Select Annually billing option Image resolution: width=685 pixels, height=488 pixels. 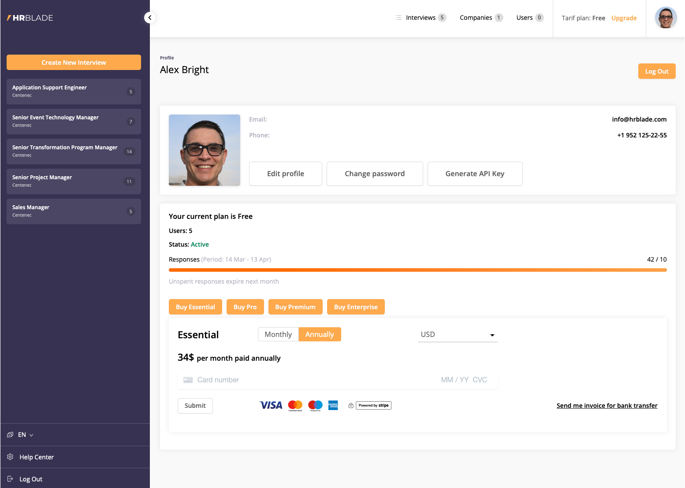pos(320,334)
